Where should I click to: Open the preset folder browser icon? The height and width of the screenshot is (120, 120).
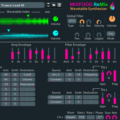pos(54,5)
